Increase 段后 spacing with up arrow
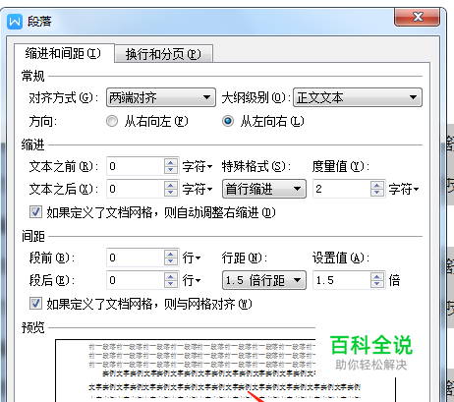Viewport: 454px width, 402px height. tap(171, 276)
